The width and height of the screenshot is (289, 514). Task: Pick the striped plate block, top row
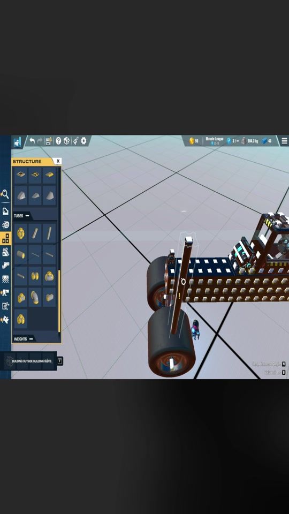[x=35, y=175]
